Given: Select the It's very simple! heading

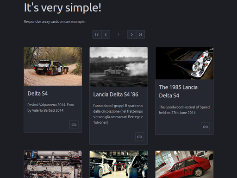Looking at the screenshot, I should [62, 7].
